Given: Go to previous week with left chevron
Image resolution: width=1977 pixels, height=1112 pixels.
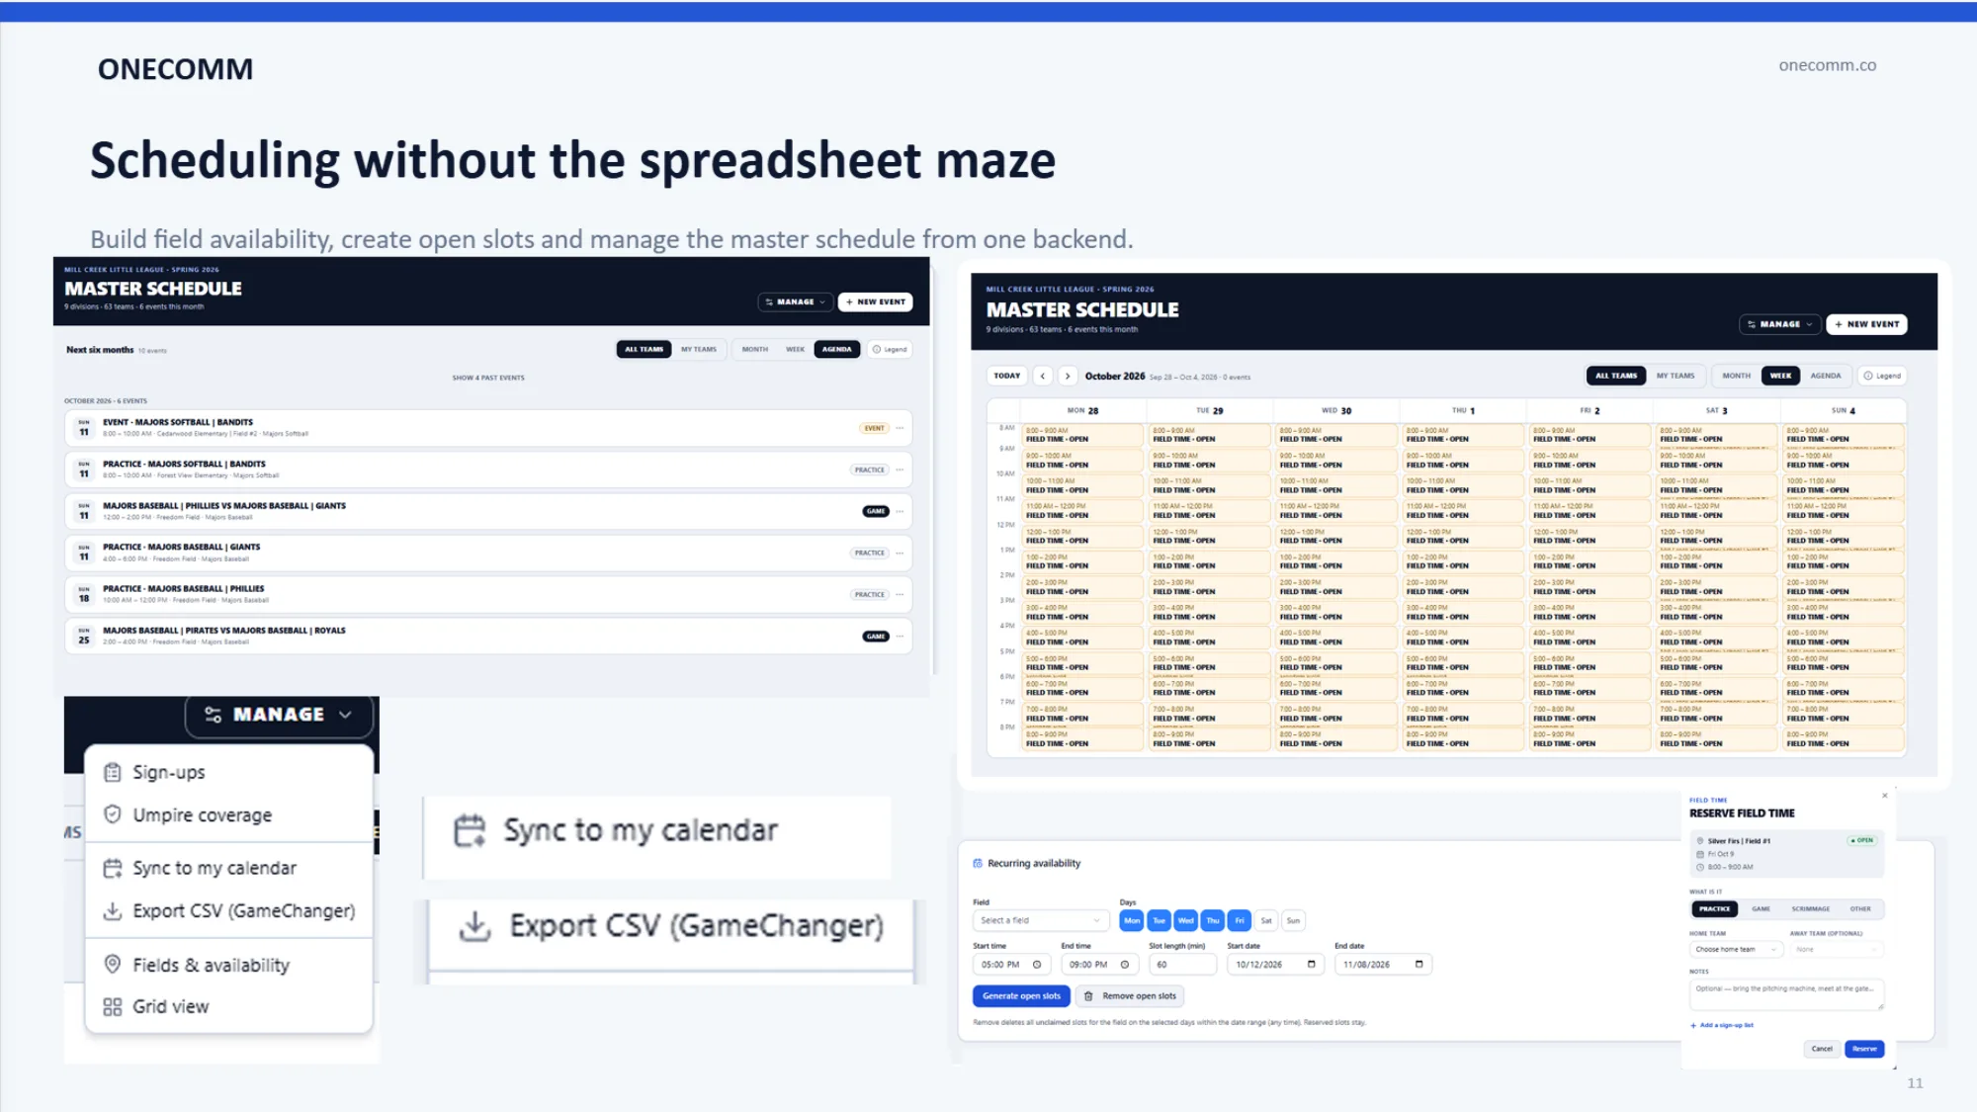Looking at the screenshot, I should pos(1043,376).
